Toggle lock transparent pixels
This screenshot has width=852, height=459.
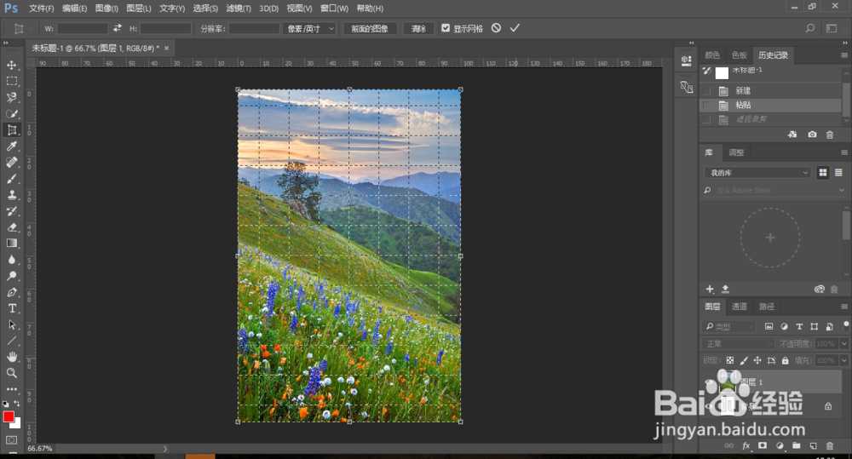730,360
